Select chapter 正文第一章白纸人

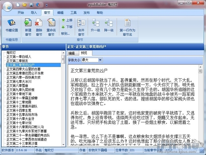pyautogui.click(x=19, y=56)
